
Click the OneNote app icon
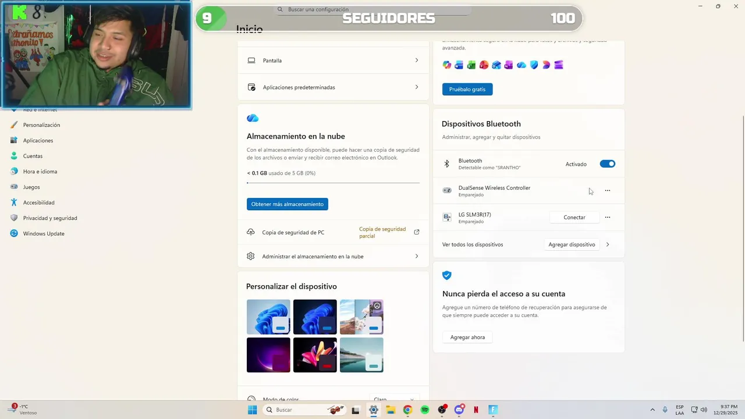pyautogui.click(x=509, y=65)
